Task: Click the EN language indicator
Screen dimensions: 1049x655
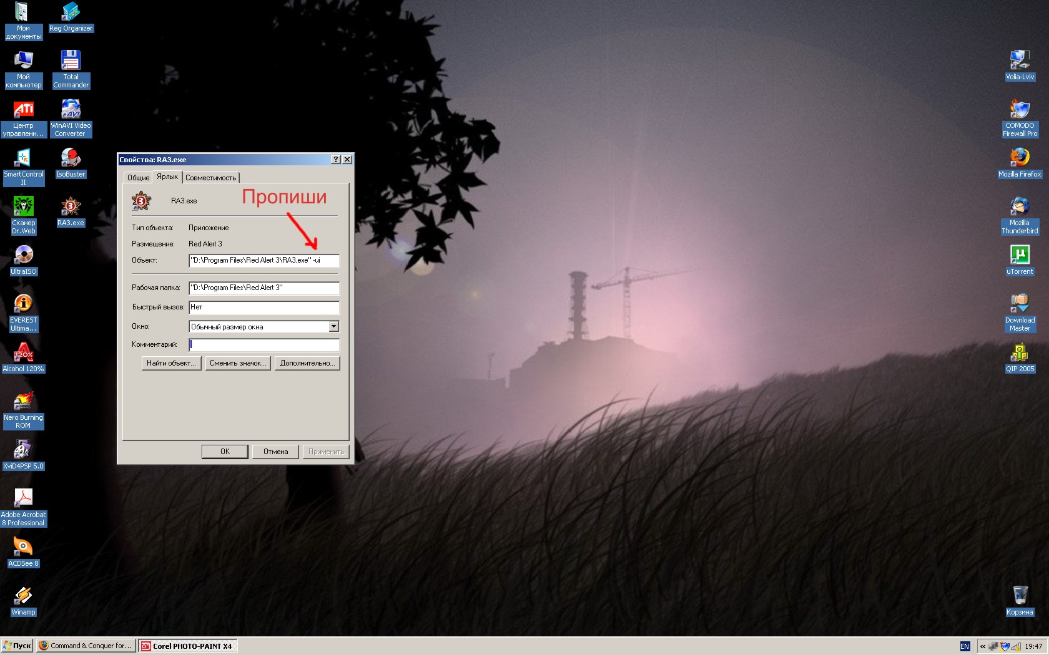Action: pos(965,646)
